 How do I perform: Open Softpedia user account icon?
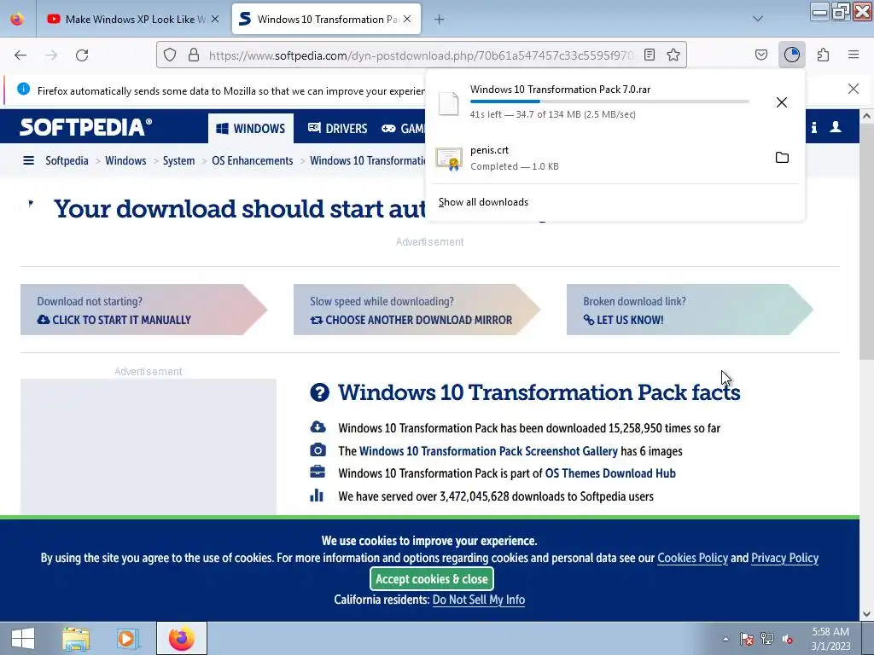[836, 128]
